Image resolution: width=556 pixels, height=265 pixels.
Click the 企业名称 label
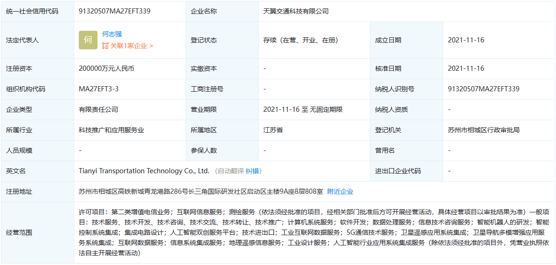(x=203, y=11)
